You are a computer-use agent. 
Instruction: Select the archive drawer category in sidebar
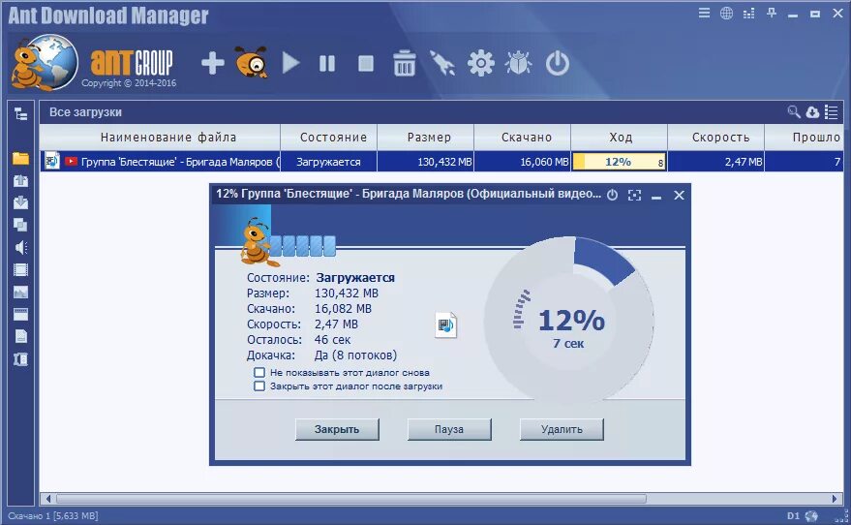(x=20, y=315)
